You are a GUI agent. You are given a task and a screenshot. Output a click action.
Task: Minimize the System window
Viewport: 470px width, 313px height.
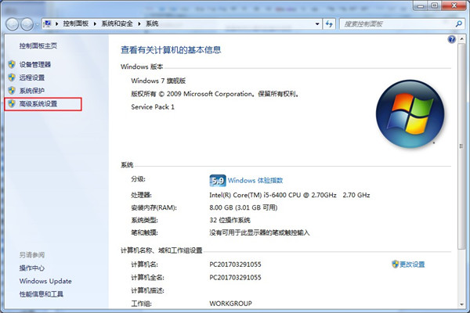pos(420,5)
